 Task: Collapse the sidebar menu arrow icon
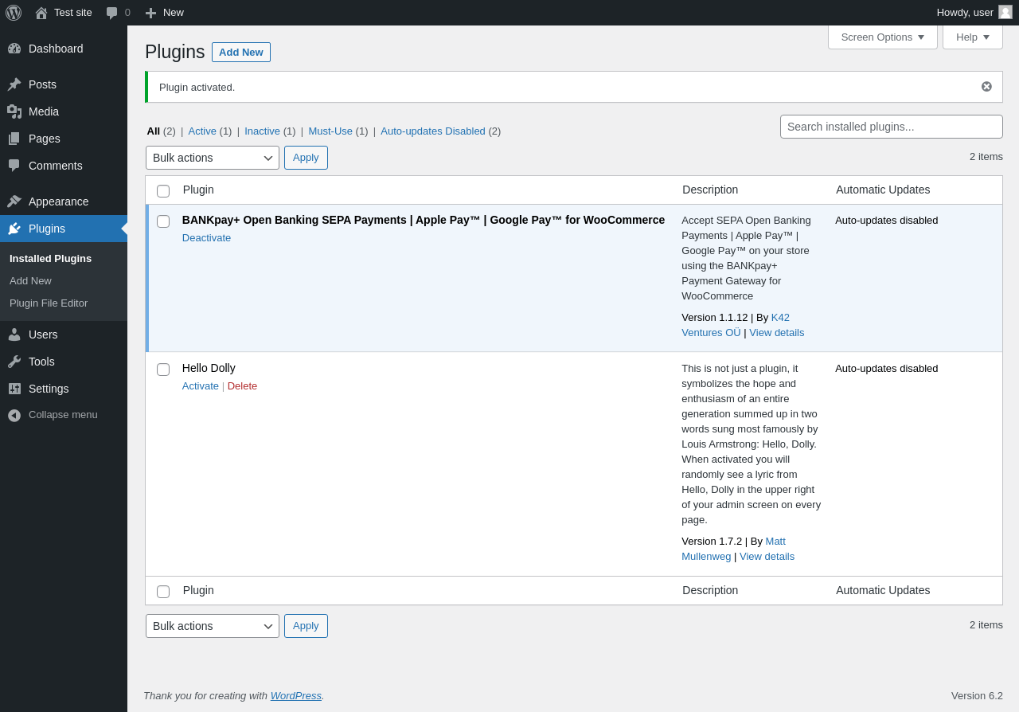click(14, 415)
